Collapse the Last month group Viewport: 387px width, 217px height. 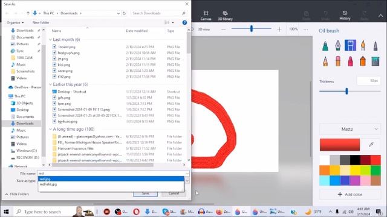coord(50,40)
